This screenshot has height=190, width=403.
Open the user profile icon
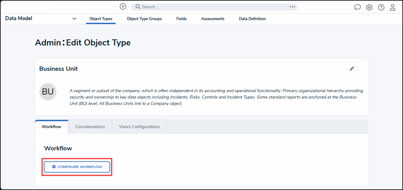pos(393,7)
